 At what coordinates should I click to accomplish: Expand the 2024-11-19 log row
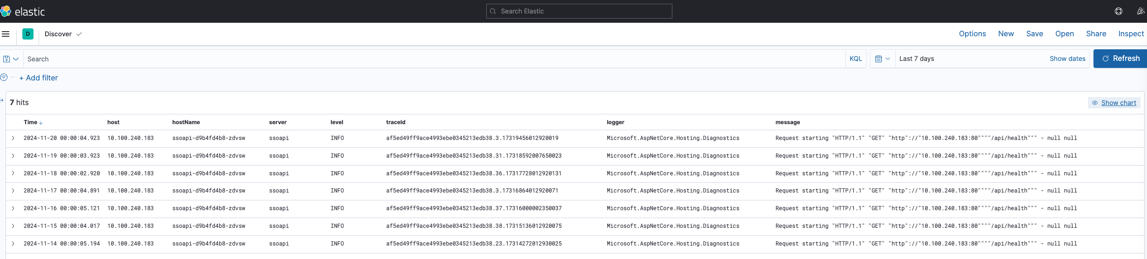click(x=13, y=156)
